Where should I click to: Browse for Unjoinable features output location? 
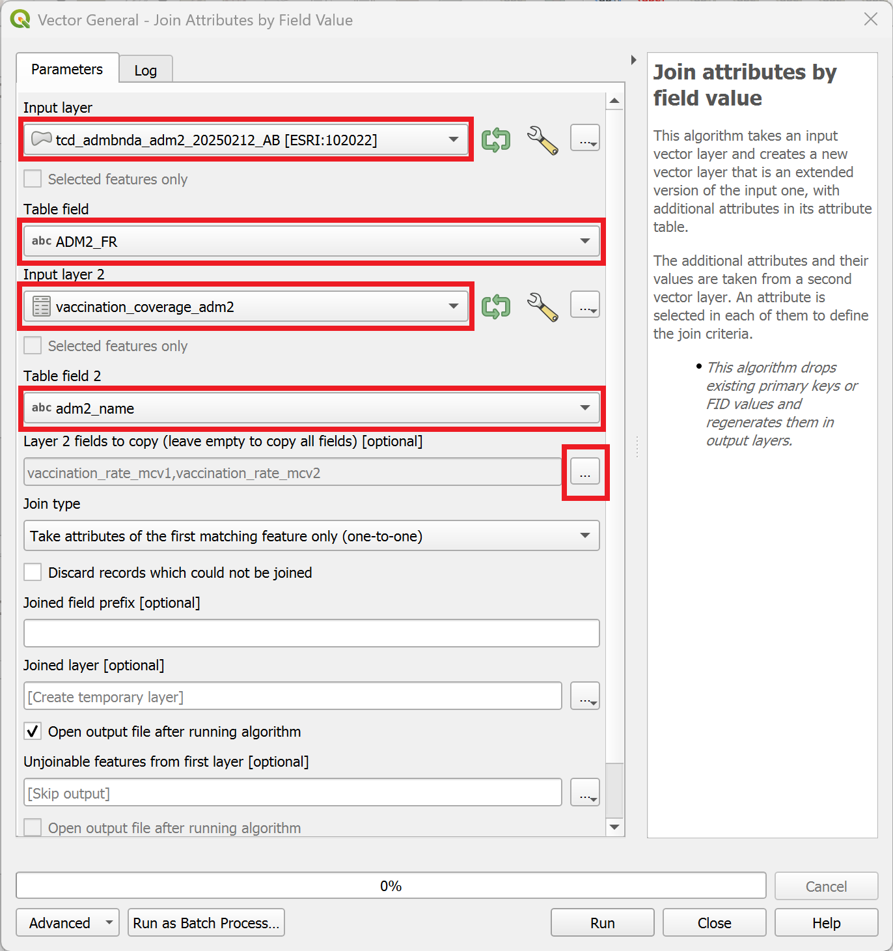[x=584, y=792]
